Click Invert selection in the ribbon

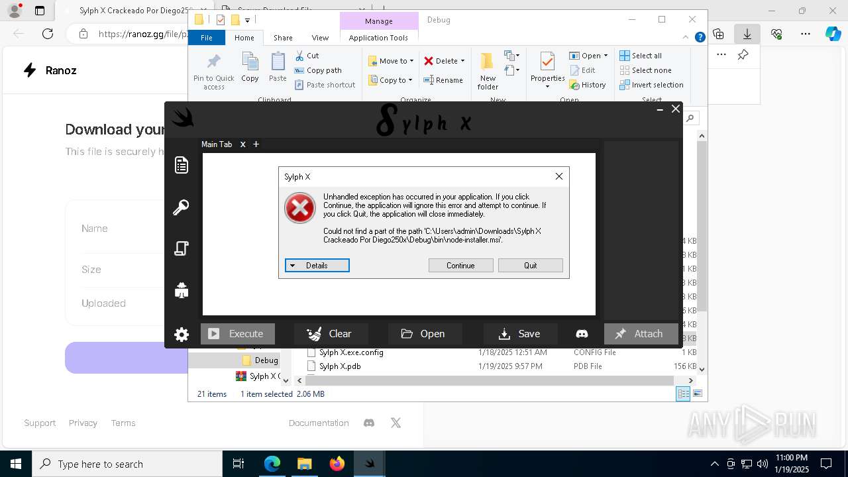[x=651, y=85]
